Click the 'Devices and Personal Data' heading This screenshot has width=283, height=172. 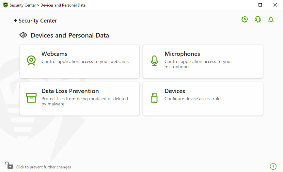pyautogui.click(x=70, y=35)
